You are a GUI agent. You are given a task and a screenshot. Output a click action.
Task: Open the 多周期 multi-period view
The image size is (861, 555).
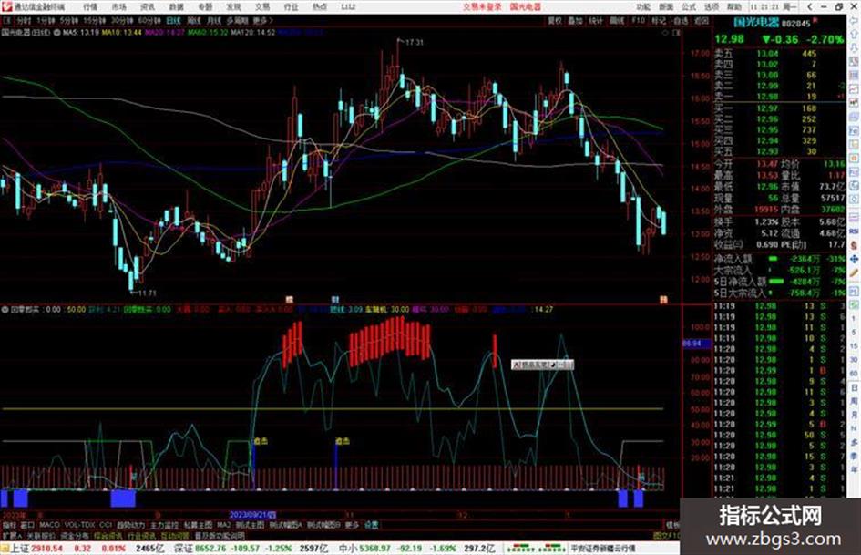[x=237, y=20]
